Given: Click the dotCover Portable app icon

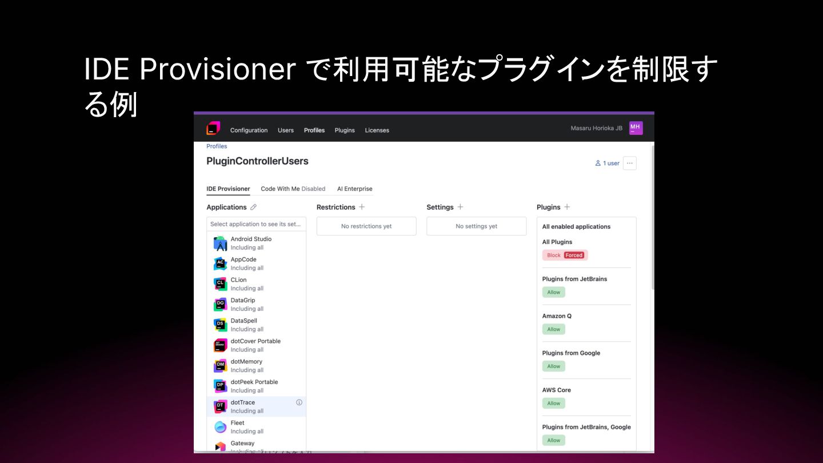Looking at the screenshot, I should [220, 345].
